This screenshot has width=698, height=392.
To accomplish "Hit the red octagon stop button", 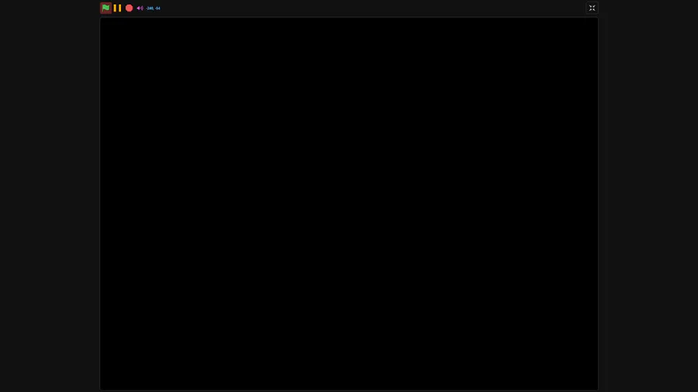I will click(129, 8).
